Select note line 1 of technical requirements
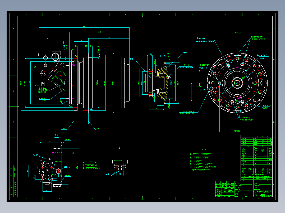The width and height of the screenshot is (285, 213). [x=201, y=154]
